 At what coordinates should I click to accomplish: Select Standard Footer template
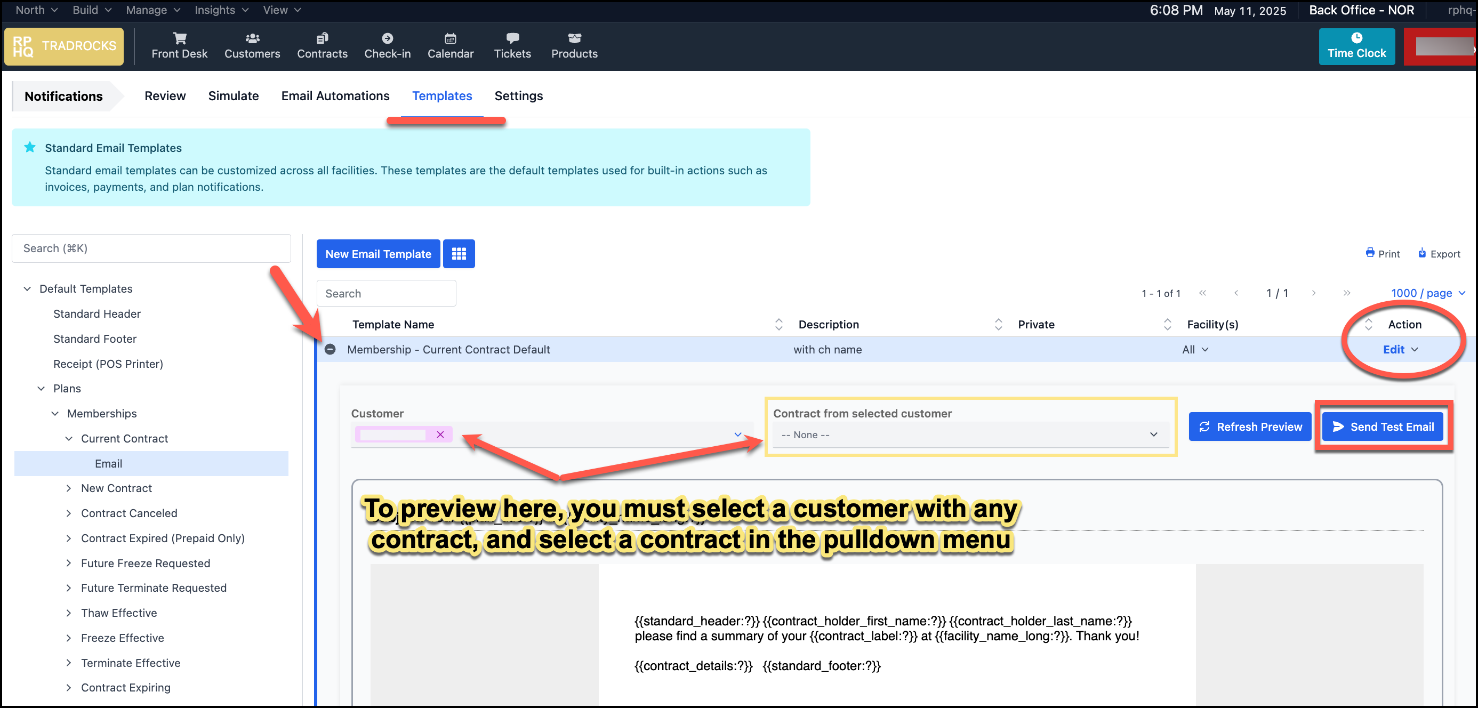pyautogui.click(x=95, y=339)
